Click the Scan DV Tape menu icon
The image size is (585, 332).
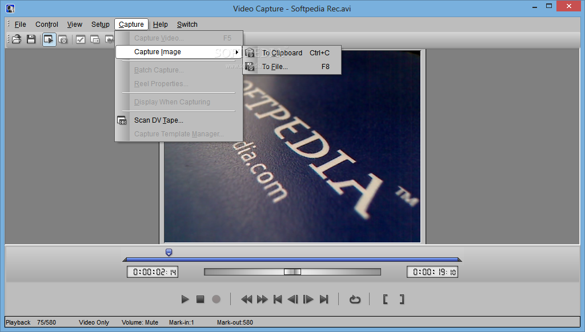coord(122,120)
